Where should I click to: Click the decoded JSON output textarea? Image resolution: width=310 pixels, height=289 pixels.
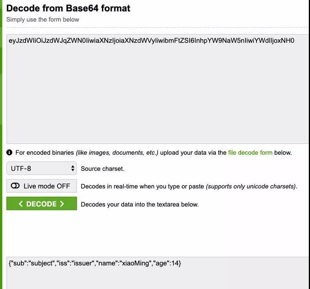click(158, 273)
